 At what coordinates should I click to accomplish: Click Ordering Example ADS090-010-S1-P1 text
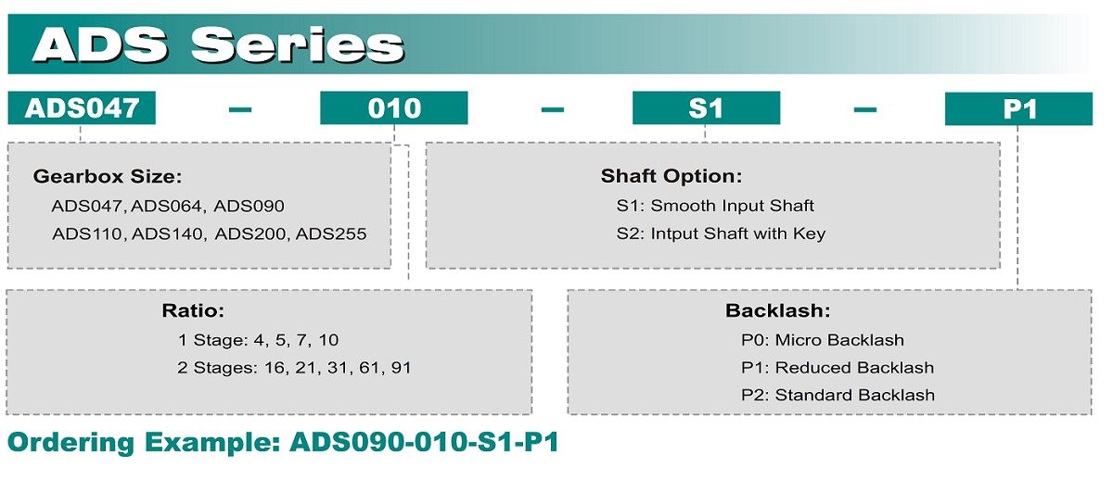tap(283, 443)
